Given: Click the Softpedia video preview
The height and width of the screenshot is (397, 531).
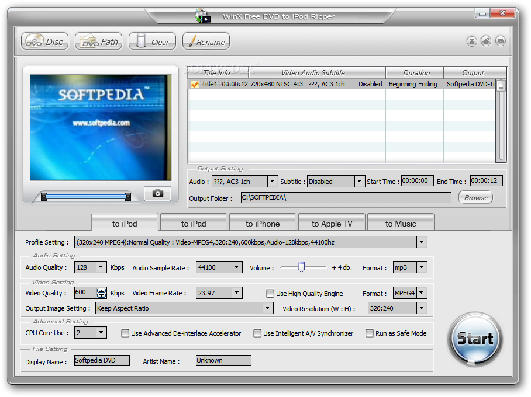Looking at the screenshot, I should (x=100, y=127).
